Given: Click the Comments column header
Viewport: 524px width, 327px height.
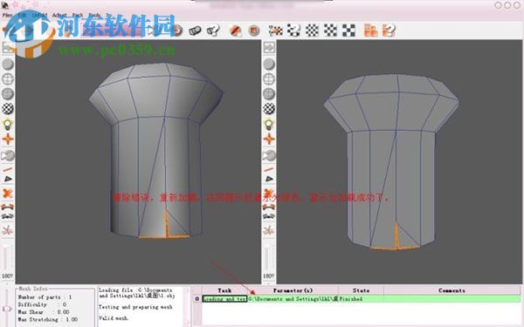Looking at the screenshot, I should coord(452,290).
